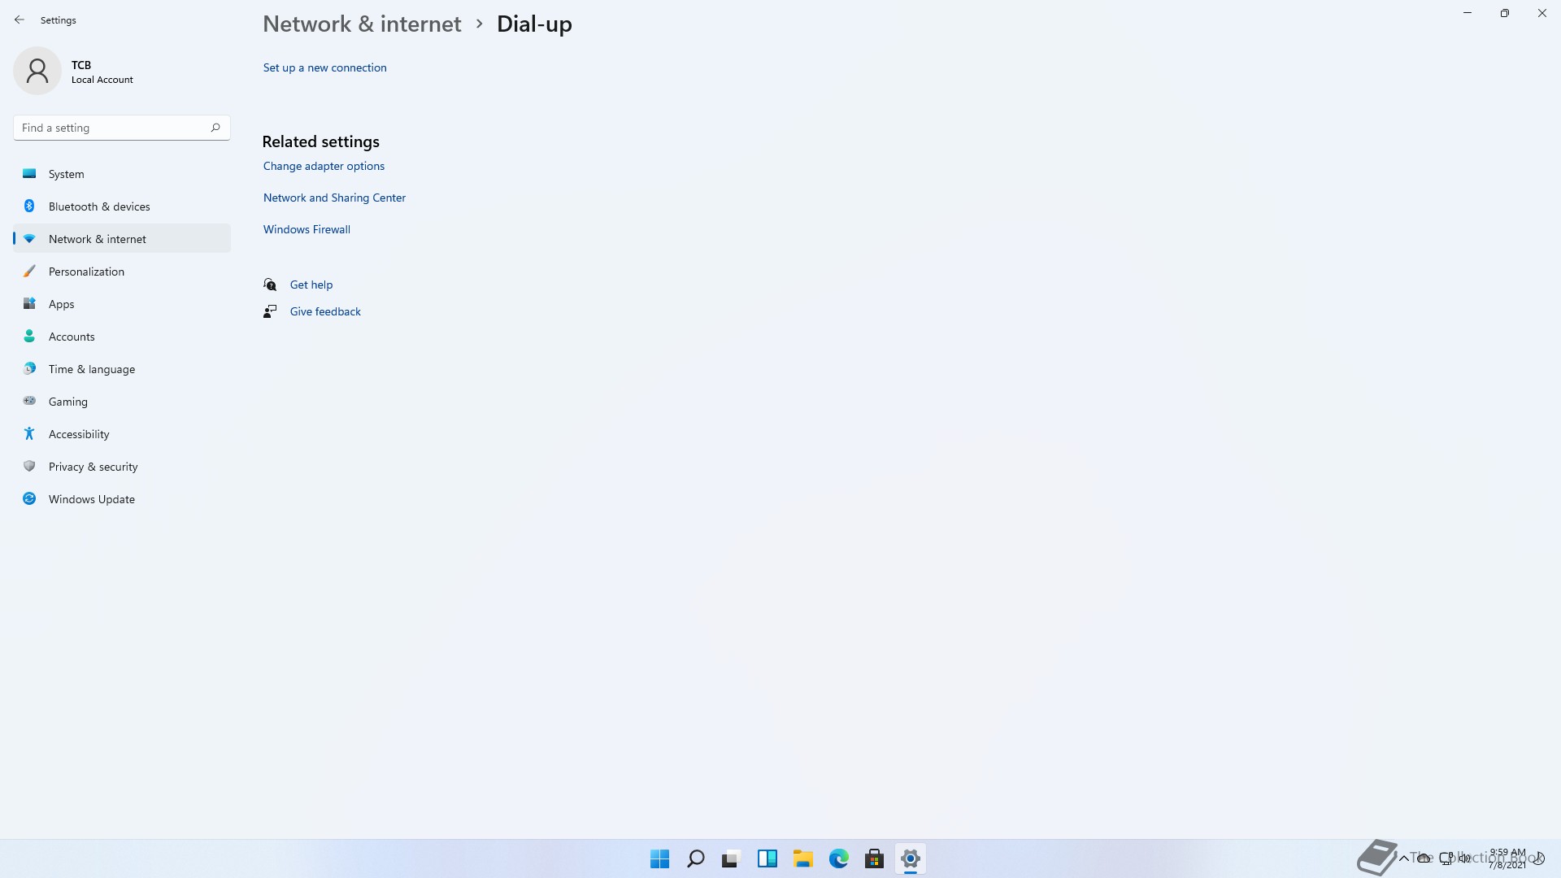Open Bluetooth & devices settings
The height and width of the screenshot is (878, 1561).
pos(122,206)
